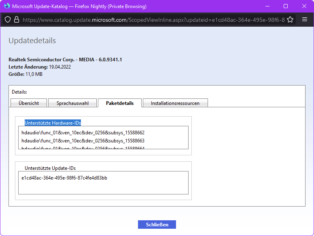Viewport: 314px width, 236px height.
Task: Open the Installationsressourcen tab
Action: [x=175, y=103]
